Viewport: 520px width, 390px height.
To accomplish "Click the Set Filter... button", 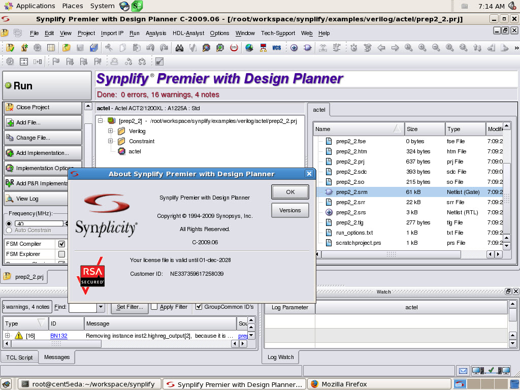I will click(x=129, y=307).
